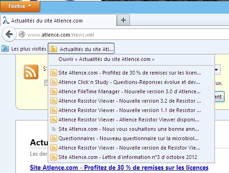Open Questionnaires microbiol... feed item

(131, 138)
